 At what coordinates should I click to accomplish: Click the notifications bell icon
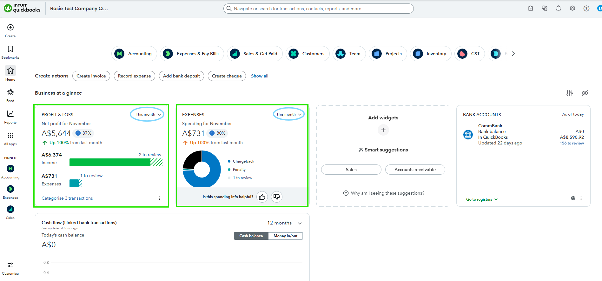(x=558, y=9)
